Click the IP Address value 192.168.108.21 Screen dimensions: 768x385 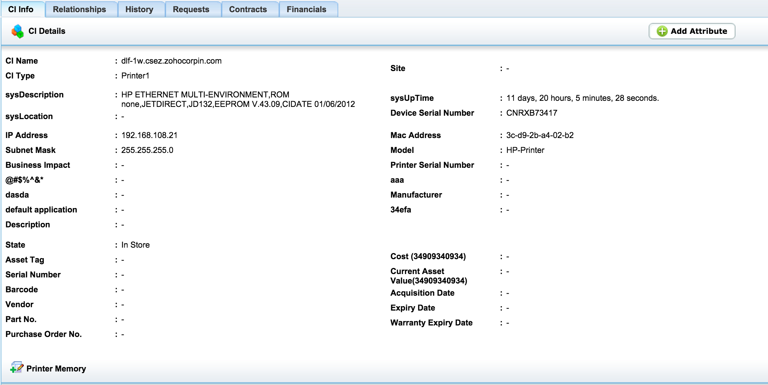tap(149, 135)
